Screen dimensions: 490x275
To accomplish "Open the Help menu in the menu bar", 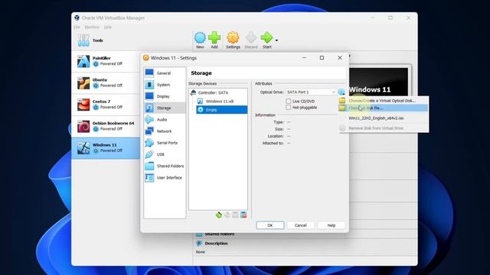I will (x=108, y=27).
